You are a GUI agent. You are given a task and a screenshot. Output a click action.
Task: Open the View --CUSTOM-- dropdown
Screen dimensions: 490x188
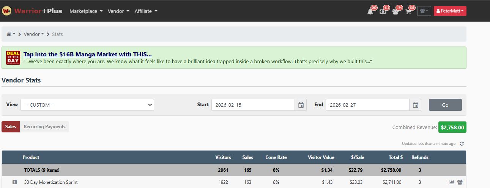coord(87,105)
